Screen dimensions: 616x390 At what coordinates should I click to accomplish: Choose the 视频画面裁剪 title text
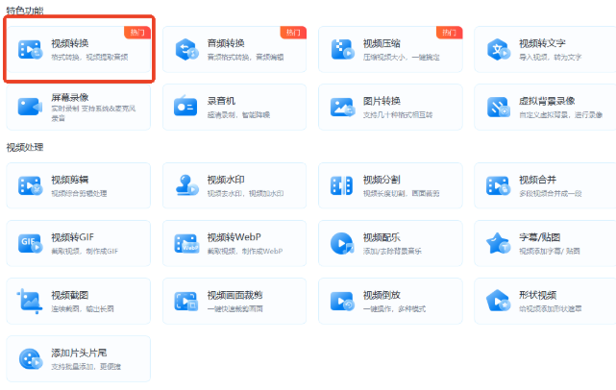coord(234,295)
